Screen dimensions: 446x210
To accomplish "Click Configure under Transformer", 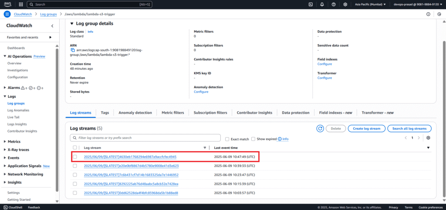I will tap(324, 78).
